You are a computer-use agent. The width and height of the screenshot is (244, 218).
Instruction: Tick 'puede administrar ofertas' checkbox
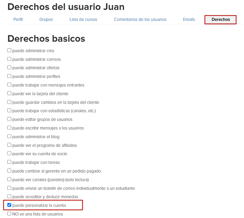click(9, 67)
